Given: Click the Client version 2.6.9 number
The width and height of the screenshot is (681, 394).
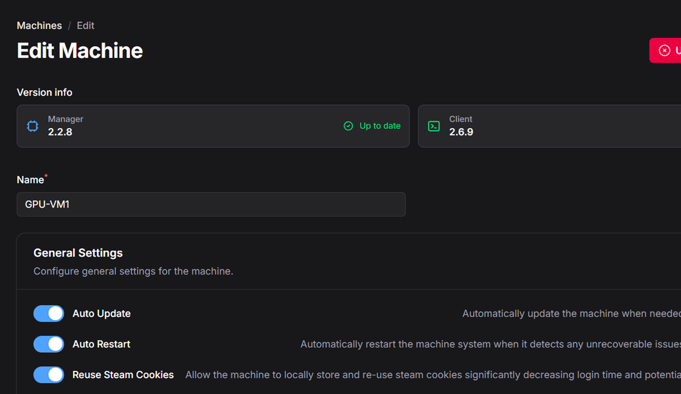Looking at the screenshot, I should pyautogui.click(x=461, y=132).
